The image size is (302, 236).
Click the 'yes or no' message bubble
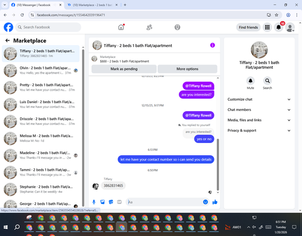point(204,139)
